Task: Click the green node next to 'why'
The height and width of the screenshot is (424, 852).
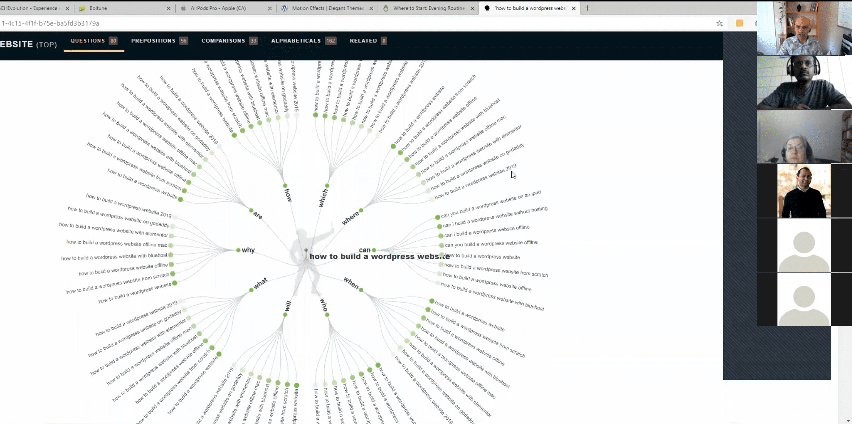Action: point(238,250)
